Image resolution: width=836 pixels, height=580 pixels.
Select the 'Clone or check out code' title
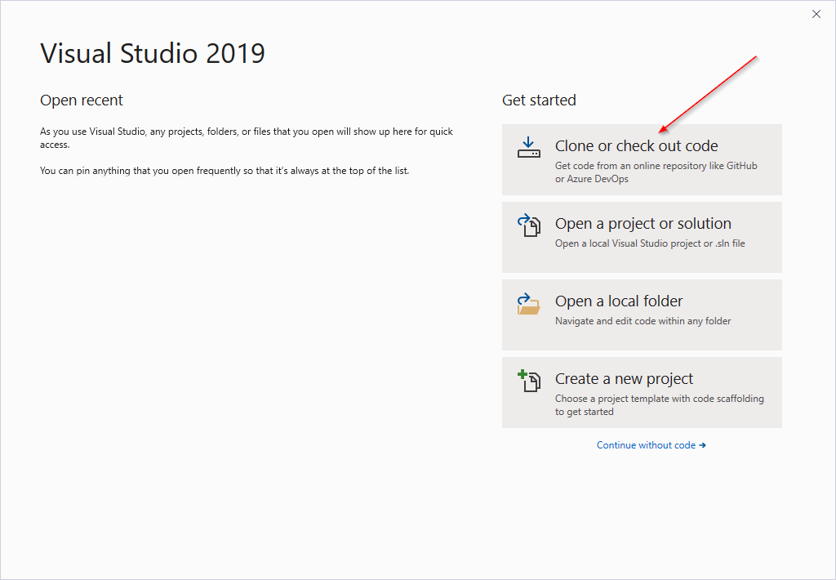click(636, 146)
